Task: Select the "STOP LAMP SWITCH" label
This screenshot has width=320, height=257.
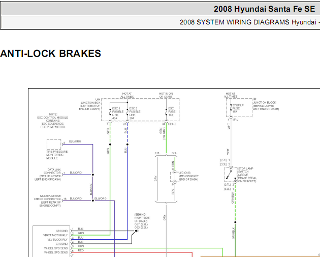Action: point(247,175)
